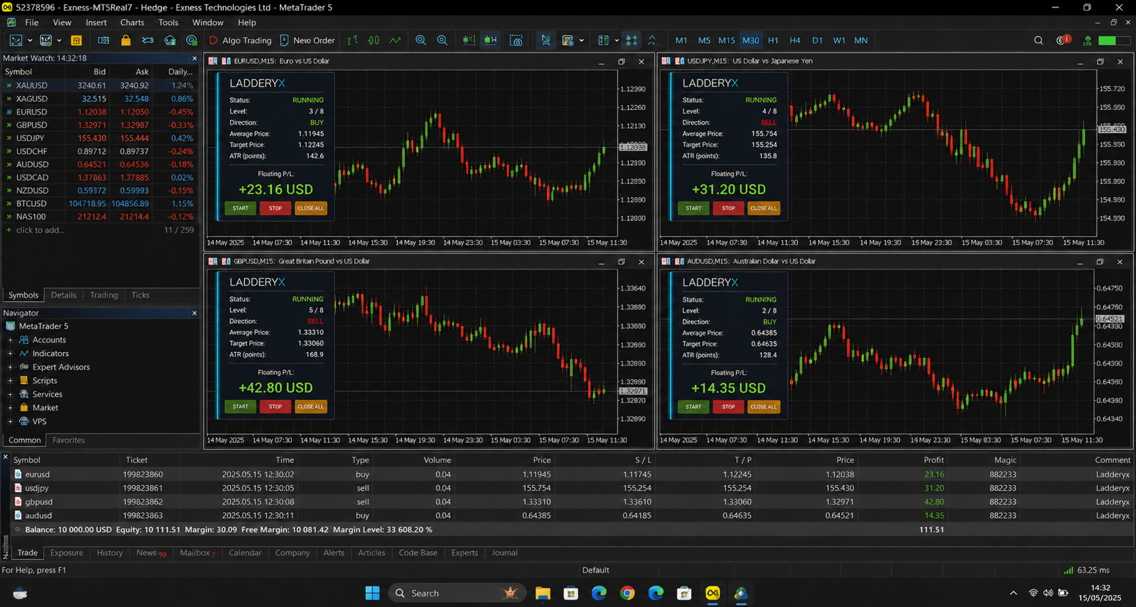Open File Explorer from the taskbar

(543, 593)
